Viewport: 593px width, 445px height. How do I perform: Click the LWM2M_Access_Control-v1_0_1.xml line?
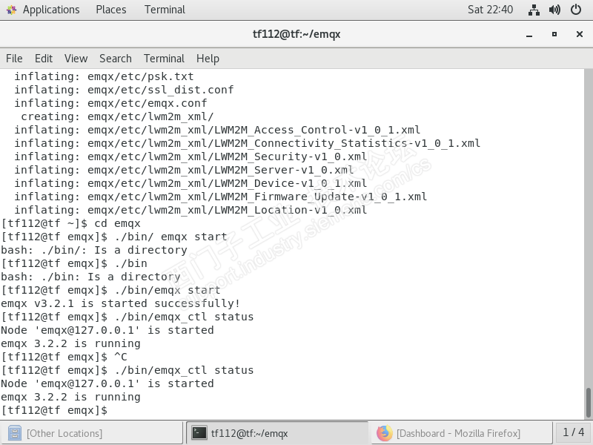pyautogui.click(x=217, y=131)
